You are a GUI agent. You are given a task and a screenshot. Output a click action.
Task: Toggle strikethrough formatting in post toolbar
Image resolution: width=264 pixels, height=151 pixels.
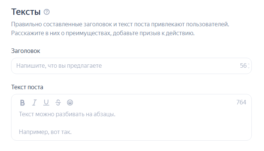click(x=58, y=103)
